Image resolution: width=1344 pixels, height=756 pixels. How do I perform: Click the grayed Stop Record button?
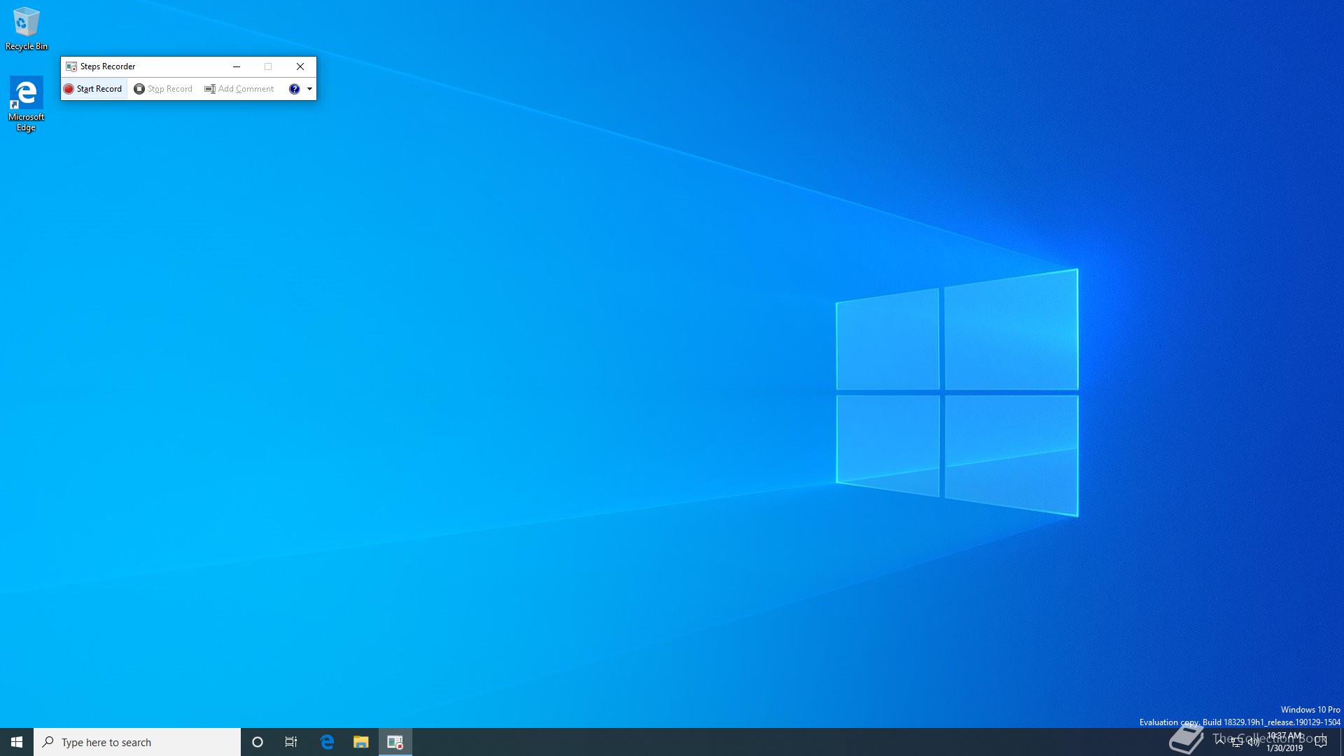pyautogui.click(x=163, y=89)
